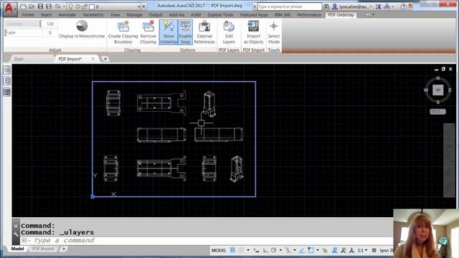
Task: Click the binoculars search icon
Action: (x=326, y=6)
